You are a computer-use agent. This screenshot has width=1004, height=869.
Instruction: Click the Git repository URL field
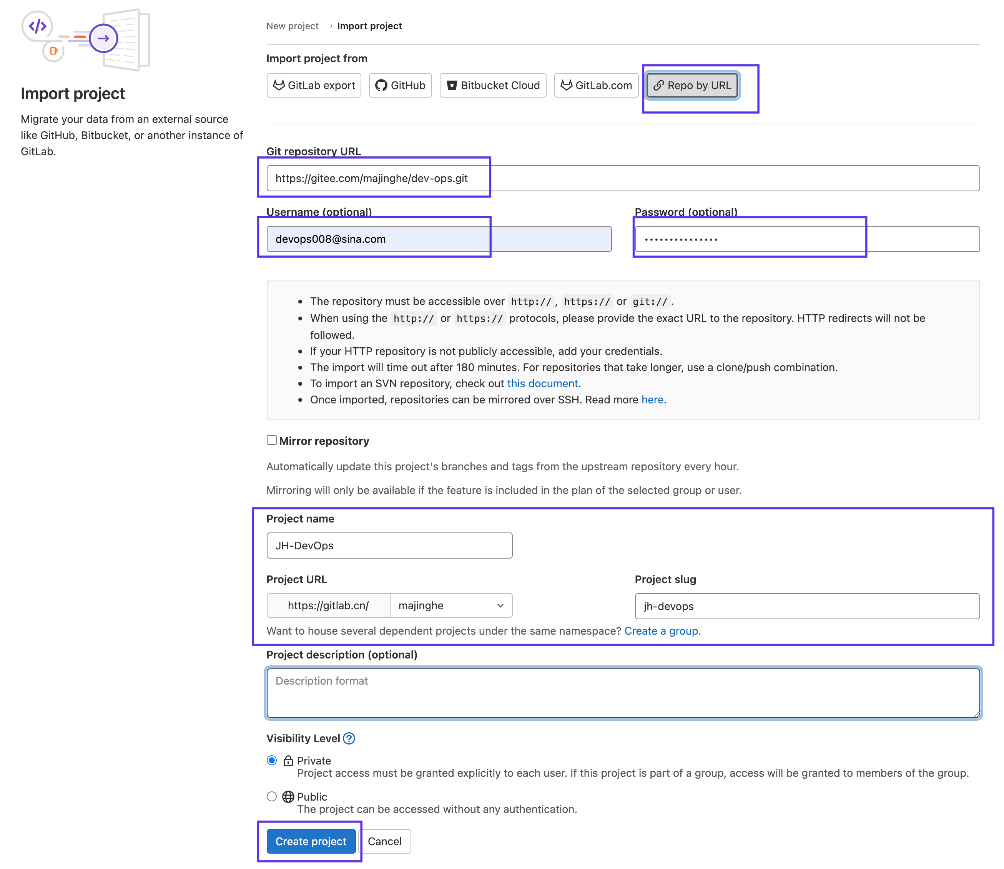click(623, 179)
